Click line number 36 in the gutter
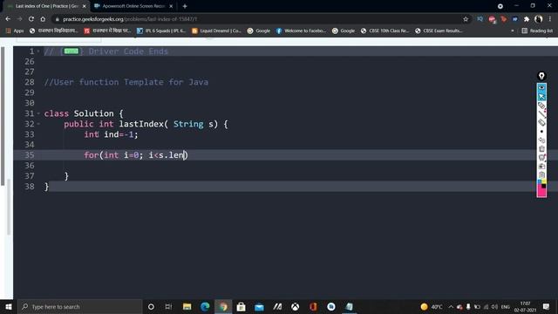This screenshot has width=558, height=314. click(x=29, y=166)
